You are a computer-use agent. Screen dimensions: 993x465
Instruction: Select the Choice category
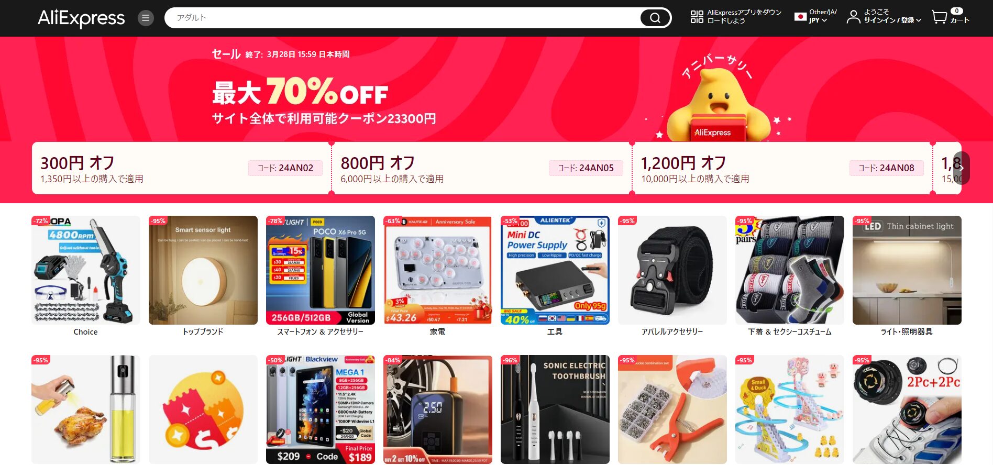(86, 276)
